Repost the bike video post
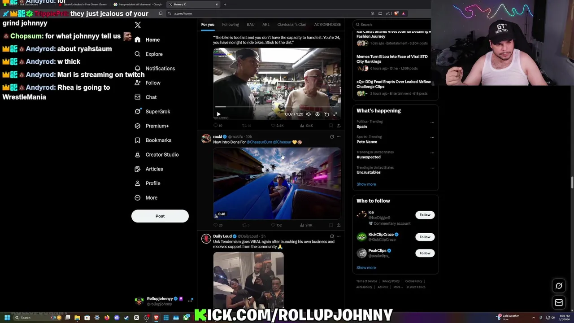Viewport: 574px width, 323px height. pyautogui.click(x=246, y=126)
